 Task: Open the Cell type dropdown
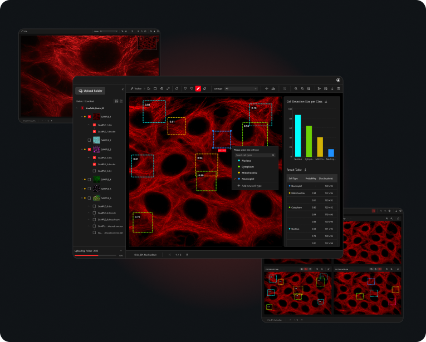click(241, 88)
